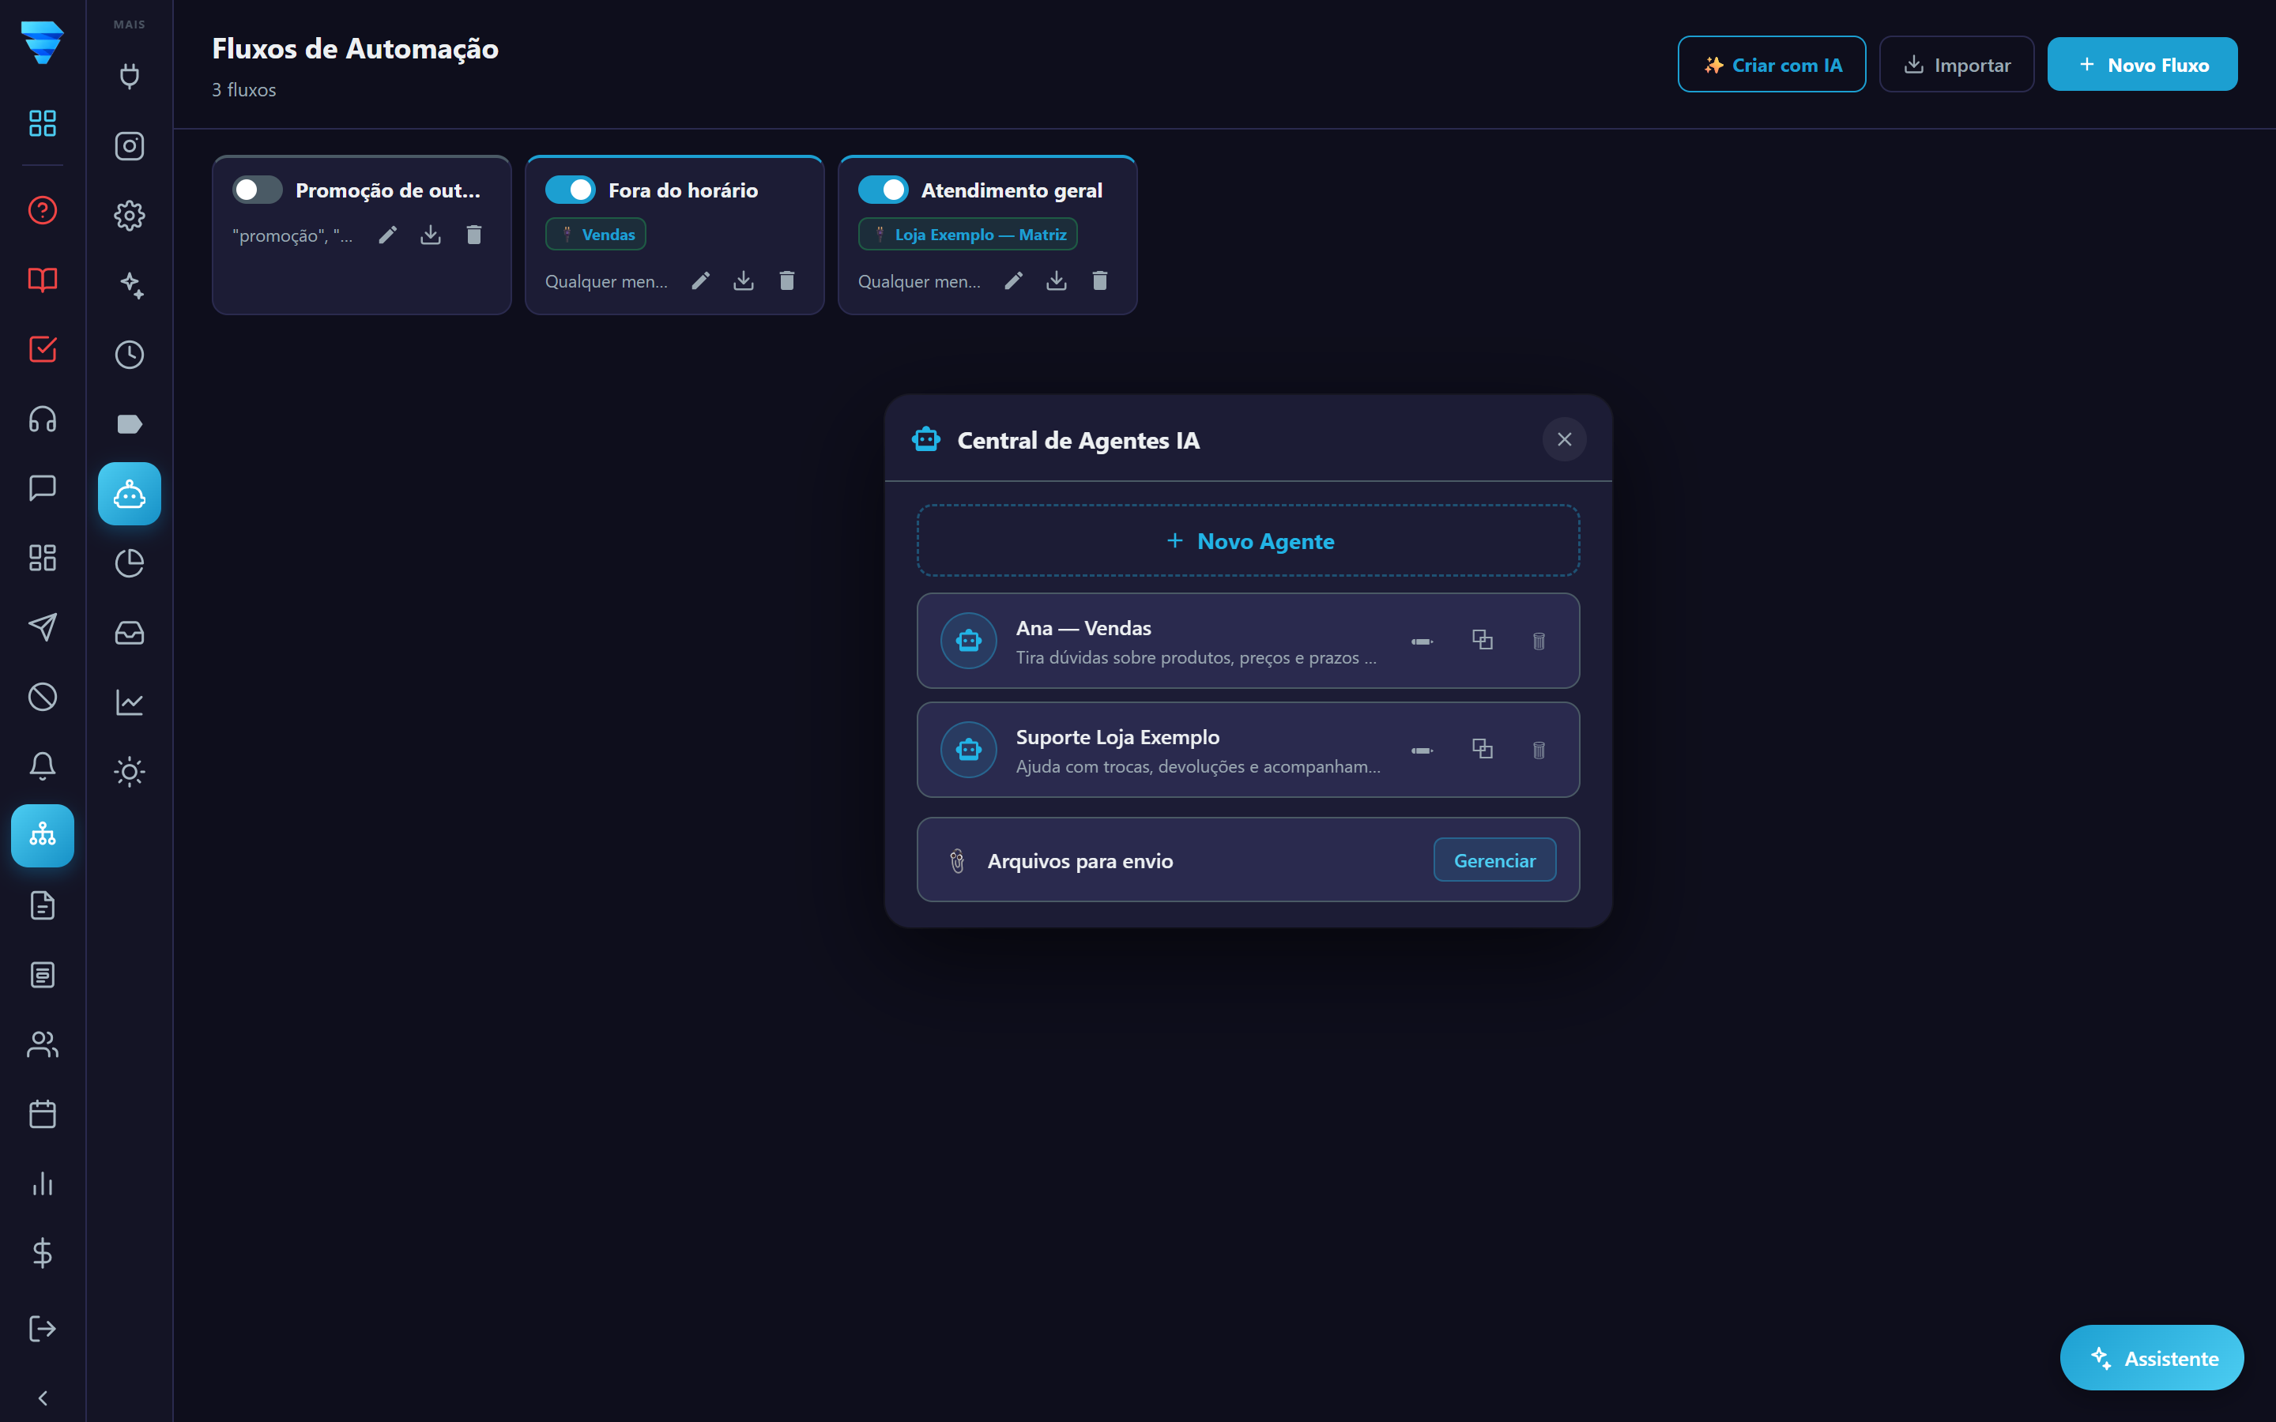
Task: Edit the Suporte Loja Exemplo agent
Action: pyautogui.click(x=1422, y=750)
